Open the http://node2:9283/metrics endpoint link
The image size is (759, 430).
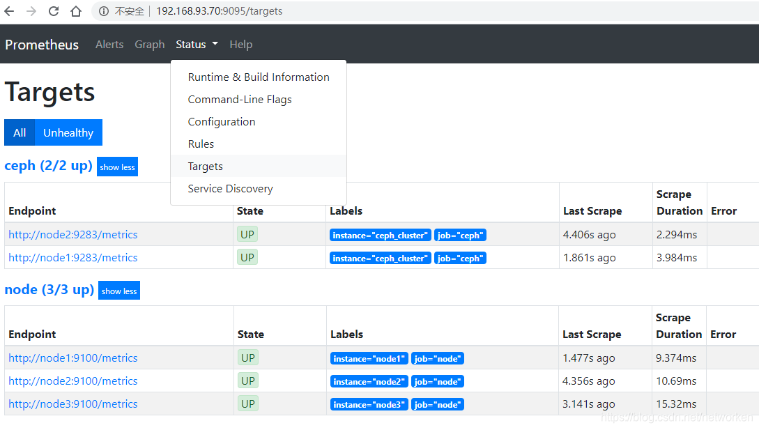click(73, 235)
